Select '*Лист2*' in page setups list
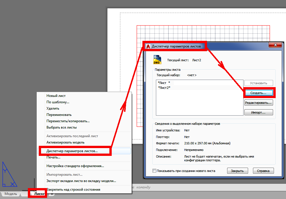Screen dimensions: 286x199 pyautogui.click(x=164, y=87)
